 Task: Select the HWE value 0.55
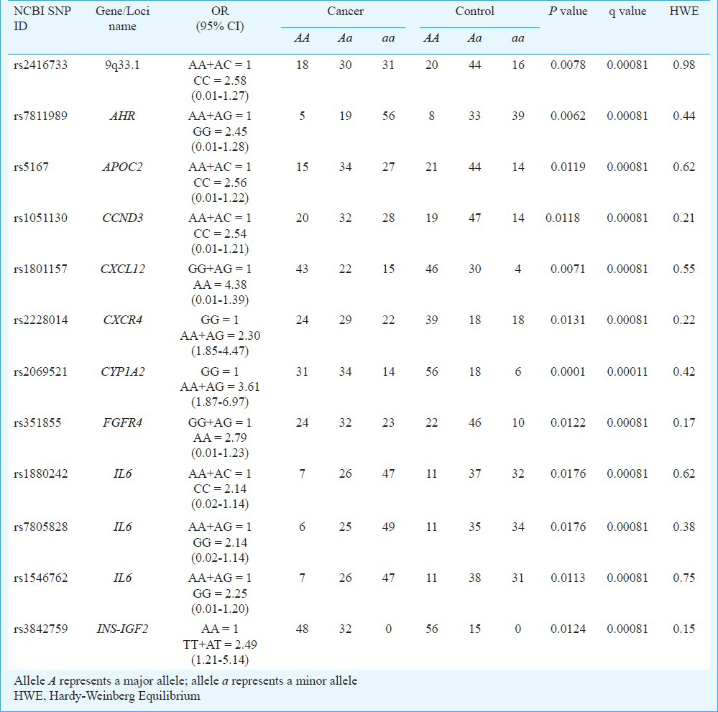(x=684, y=269)
